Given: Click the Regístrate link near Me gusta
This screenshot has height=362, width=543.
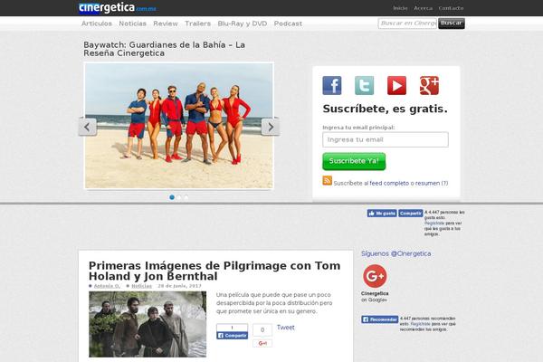Looking at the screenshot, I should click(x=434, y=224).
